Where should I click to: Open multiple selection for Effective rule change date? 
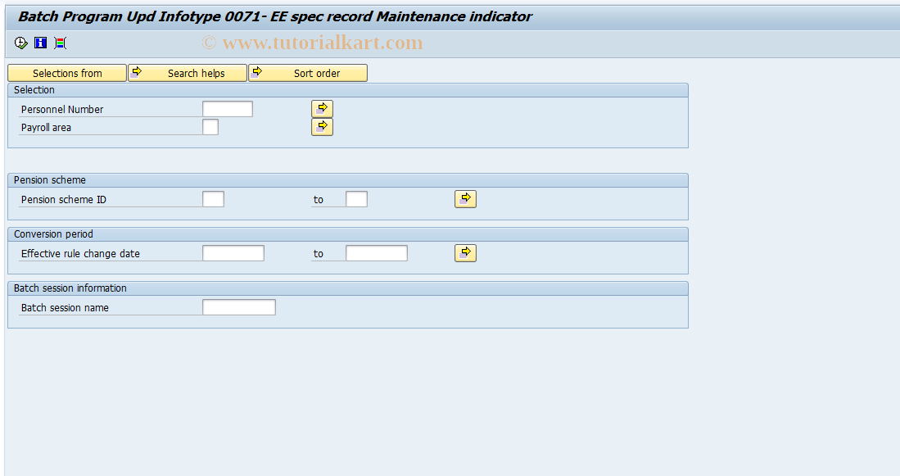pyautogui.click(x=465, y=253)
